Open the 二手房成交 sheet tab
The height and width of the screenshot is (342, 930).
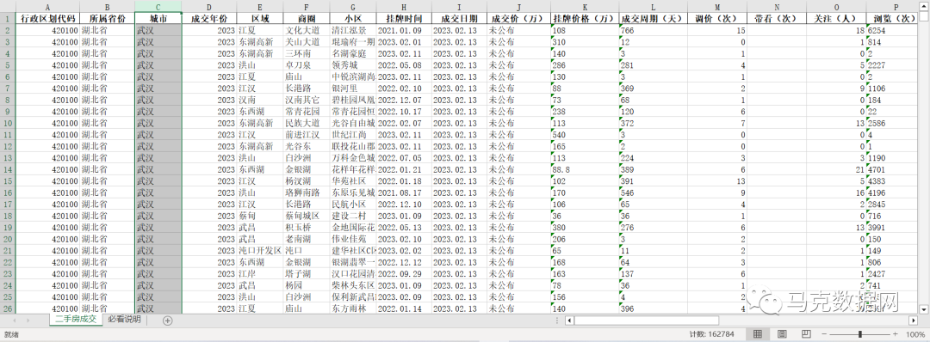tap(75, 321)
